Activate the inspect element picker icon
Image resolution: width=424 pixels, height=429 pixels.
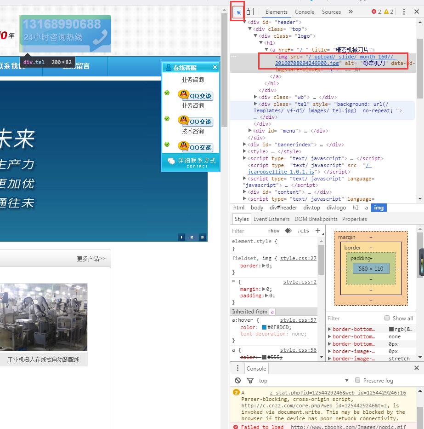click(238, 12)
